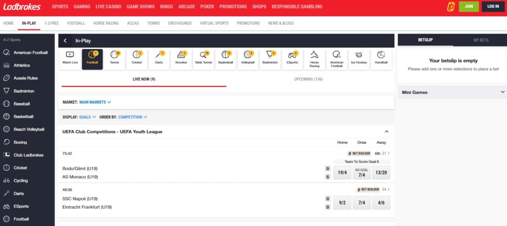This screenshot has width=507, height=226.
Task: Click the Ladbrokes logo
Action: tap(22, 6)
